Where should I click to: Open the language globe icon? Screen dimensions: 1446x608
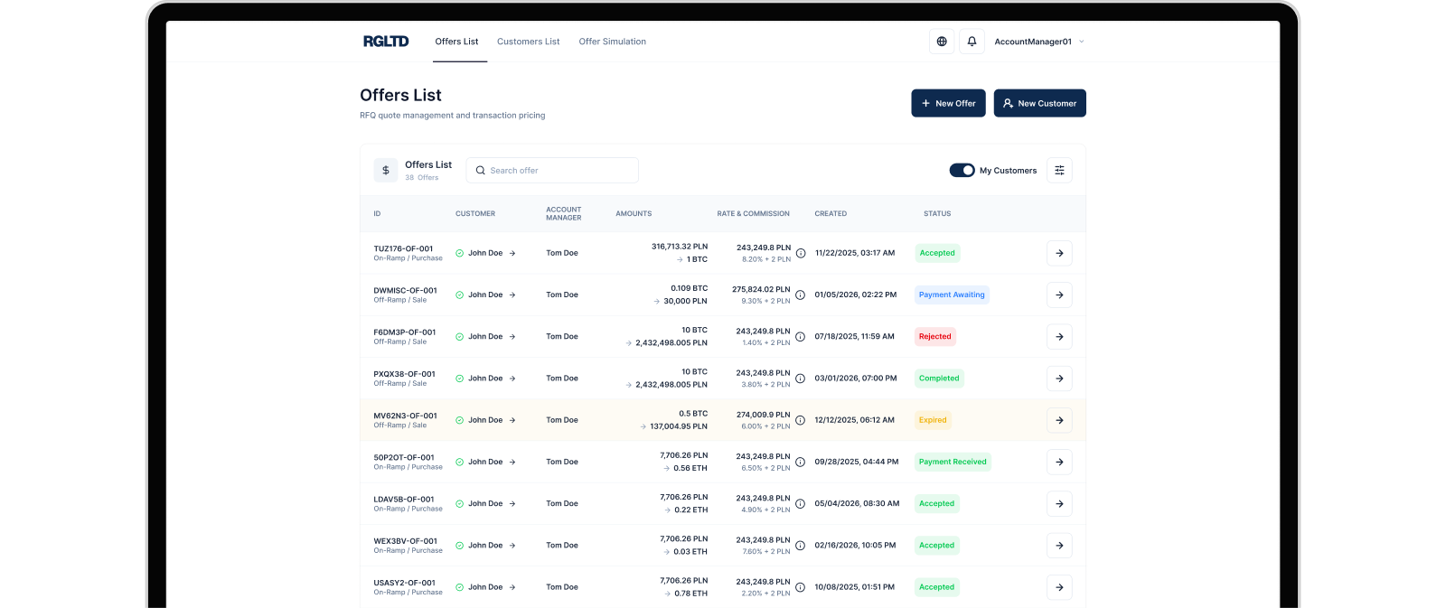click(x=942, y=42)
